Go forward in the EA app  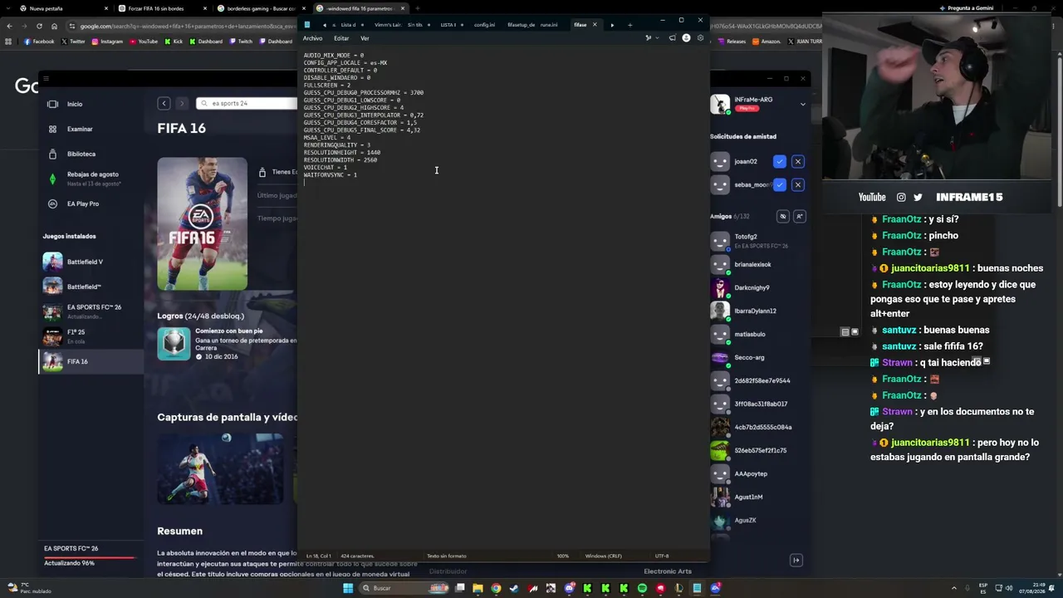[182, 103]
